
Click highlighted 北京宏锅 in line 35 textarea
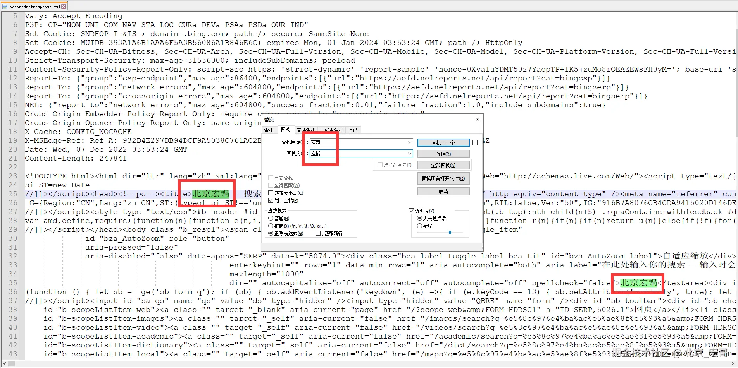pos(639,283)
